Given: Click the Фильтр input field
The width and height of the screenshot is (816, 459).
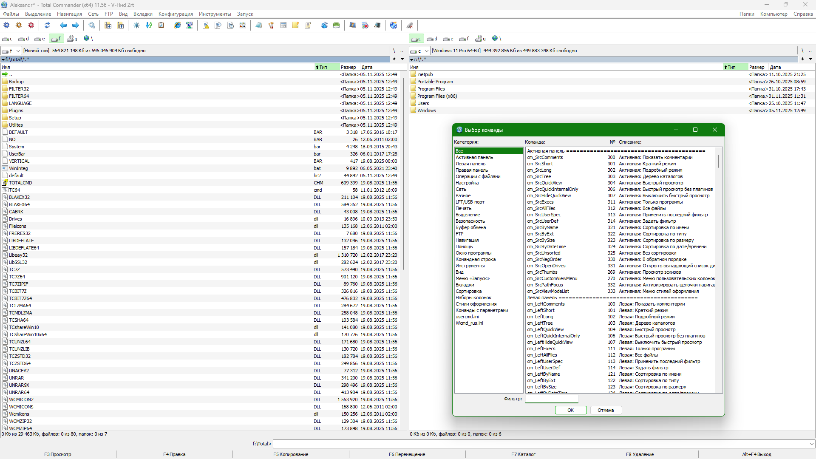Looking at the screenshot, I should [552, 399].
